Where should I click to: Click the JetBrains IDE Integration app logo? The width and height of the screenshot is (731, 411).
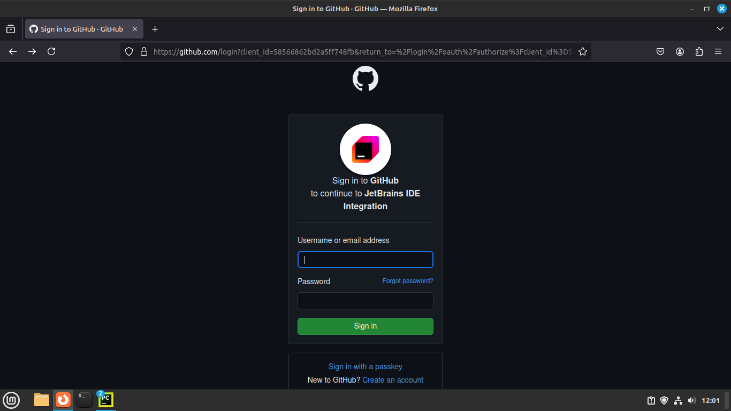tap(365, 149)
